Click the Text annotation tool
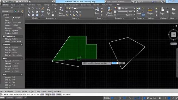This screenshot has height=100, width=178. click(x=48, y=11)
